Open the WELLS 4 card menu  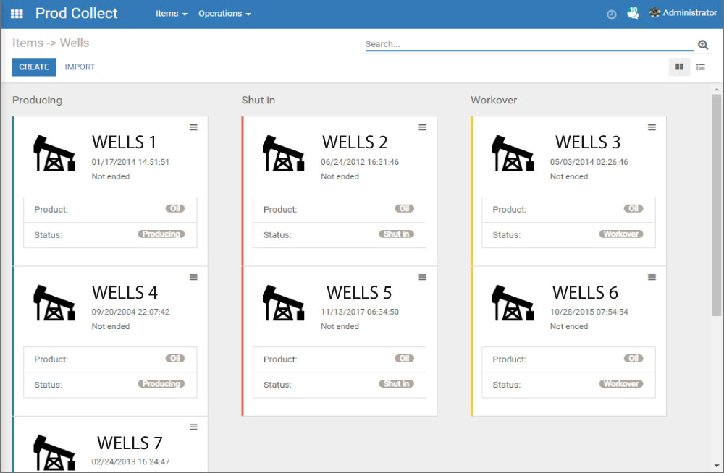tap(193, 277)
